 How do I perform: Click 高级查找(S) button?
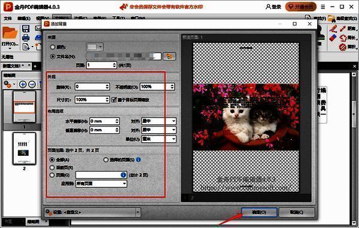pos(343,19)
